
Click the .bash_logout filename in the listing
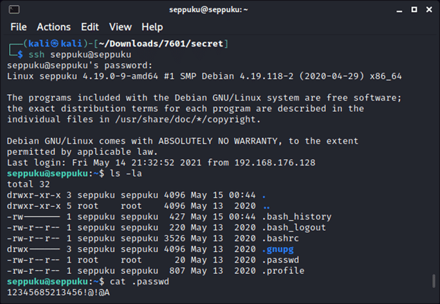[x=293, y=227]
